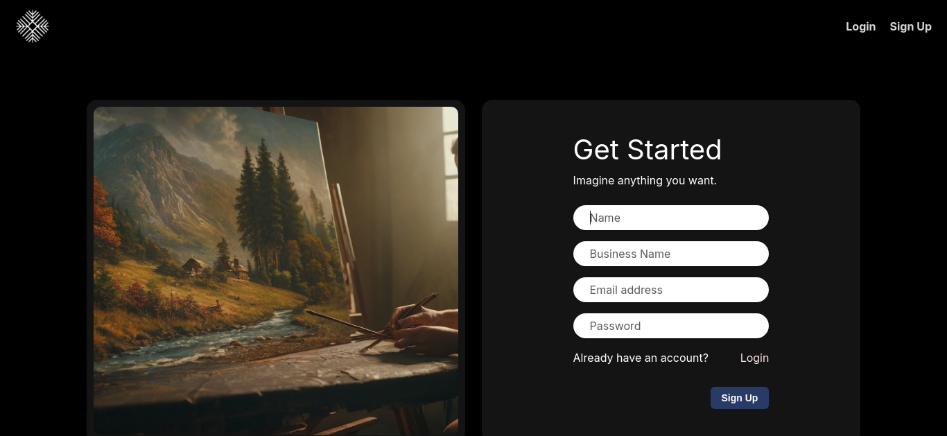Click the snowflake-pattern logo in the header
Screen dimensions: 947x436
pos(33,26)
